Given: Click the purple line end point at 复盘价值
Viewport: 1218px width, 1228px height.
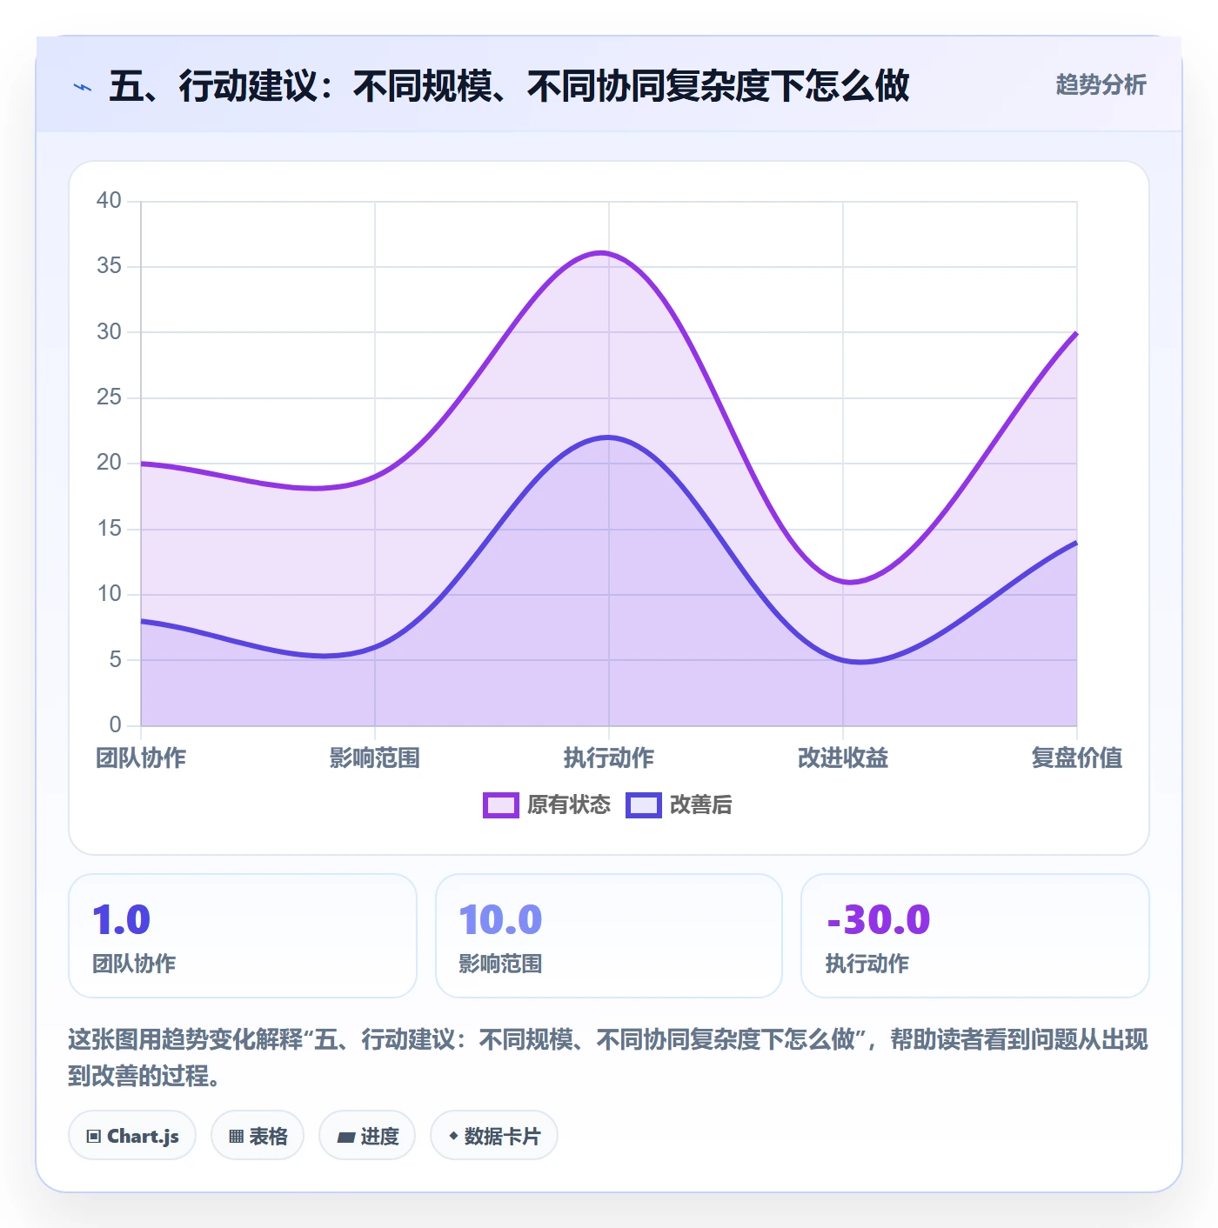Looking at the screenshot, I should click(x=1076, y=332).
